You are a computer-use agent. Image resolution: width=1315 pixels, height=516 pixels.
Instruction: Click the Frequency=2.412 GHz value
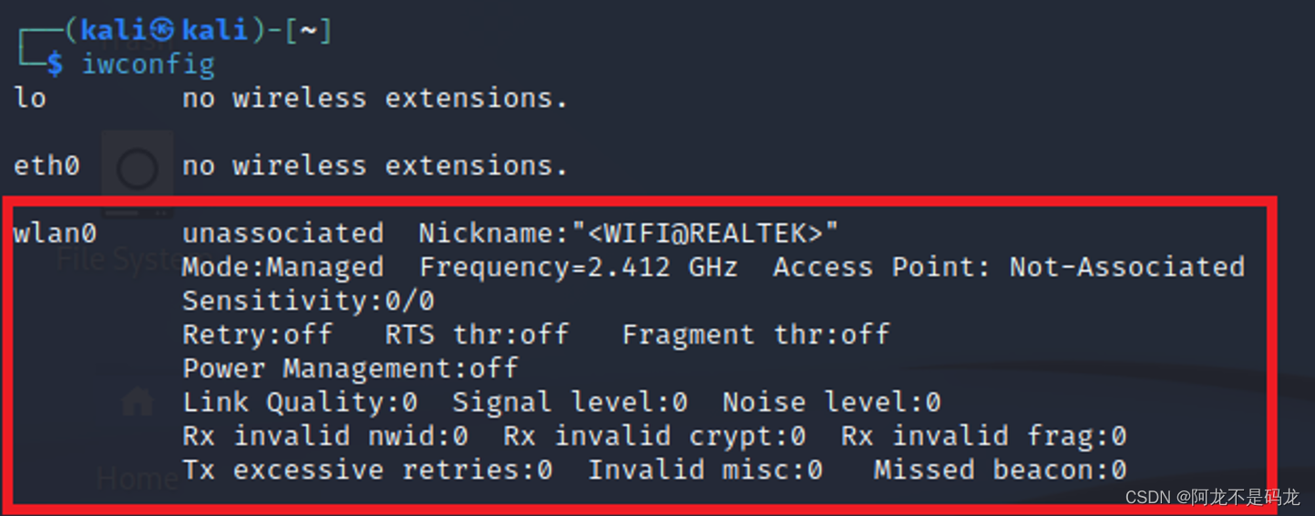coord(579,267)
